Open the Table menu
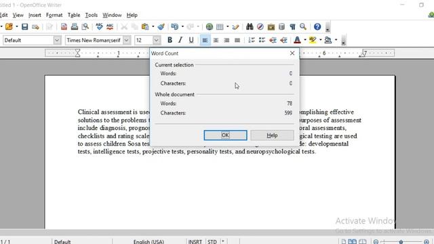 tap(74, 15)
